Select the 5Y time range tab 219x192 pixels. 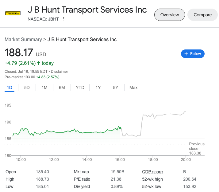116,88
